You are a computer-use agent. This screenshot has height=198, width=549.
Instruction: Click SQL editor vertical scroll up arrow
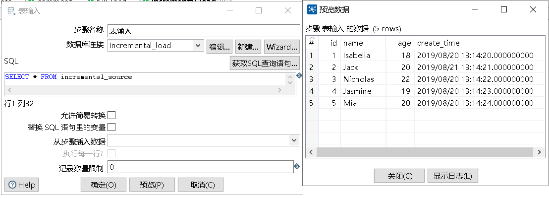click(290, 77)
